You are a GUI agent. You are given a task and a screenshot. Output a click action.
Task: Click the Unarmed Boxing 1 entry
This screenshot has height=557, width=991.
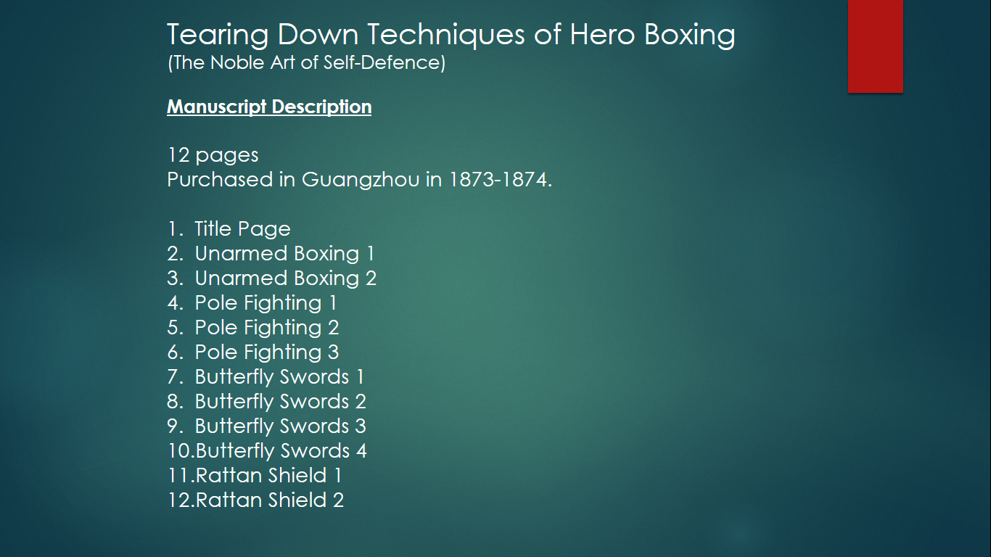284,254
